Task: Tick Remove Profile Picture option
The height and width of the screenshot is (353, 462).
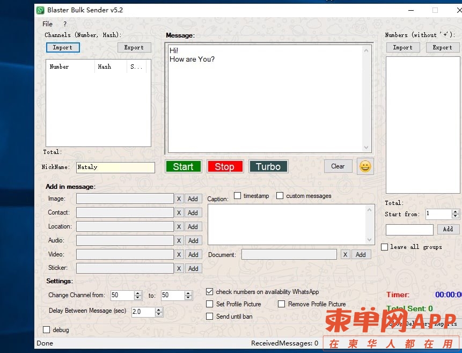Action: pyautogui.click(x=281, y=304)
